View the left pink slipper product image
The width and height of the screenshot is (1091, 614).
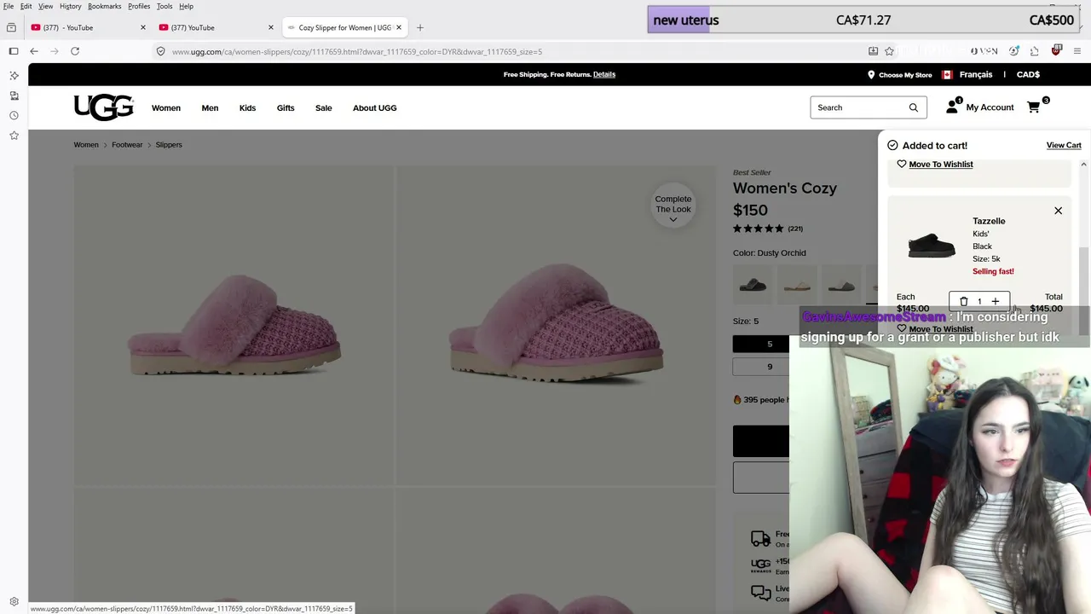point(234,326)
